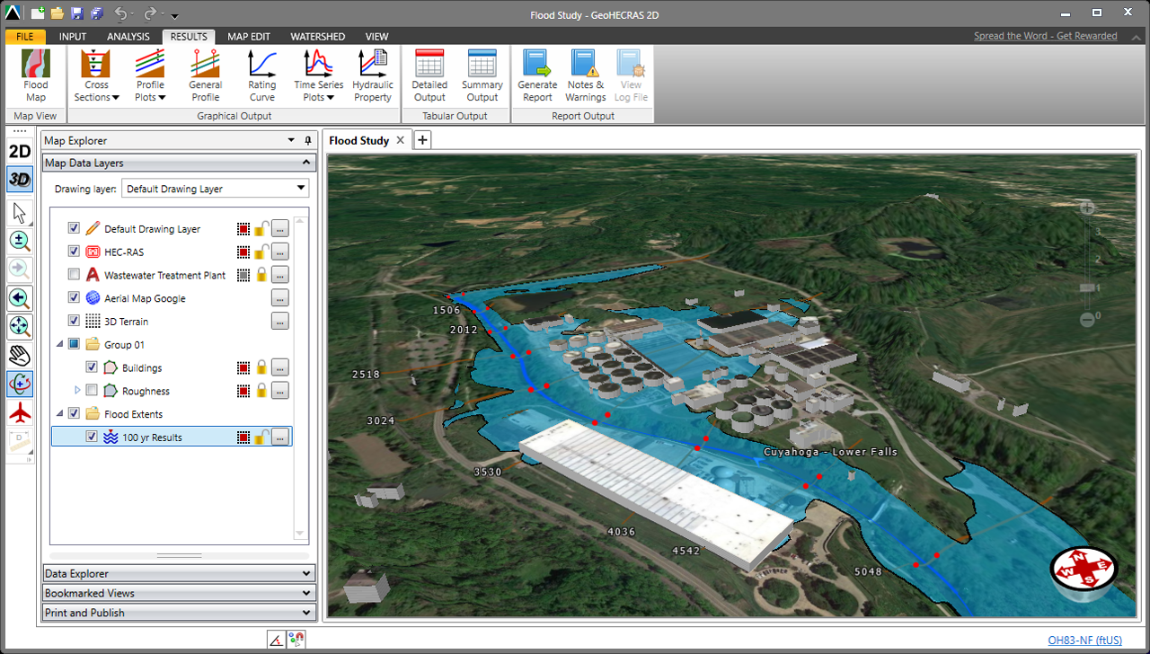
Task: Toggle the Roughness layer checkbox
Action: coord(92,391)
